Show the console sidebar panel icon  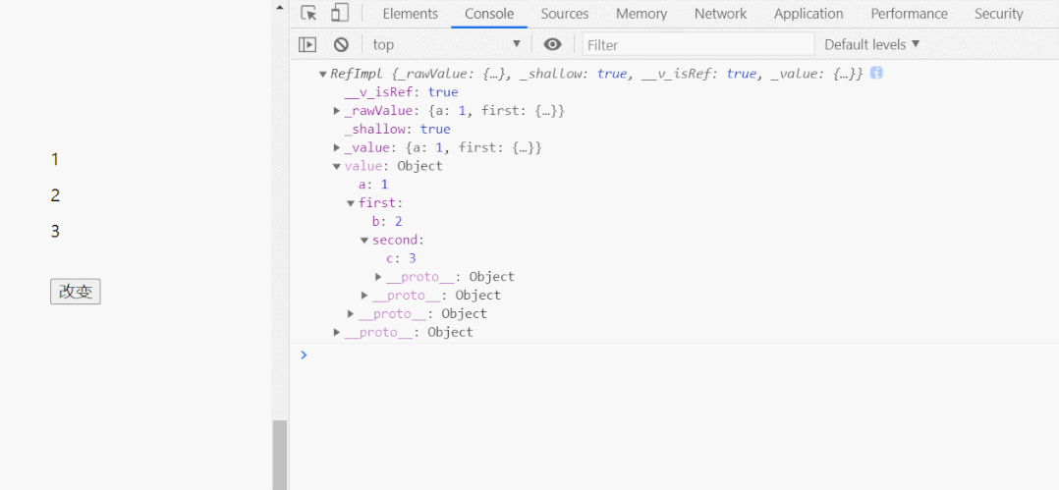tap(307, 44)
